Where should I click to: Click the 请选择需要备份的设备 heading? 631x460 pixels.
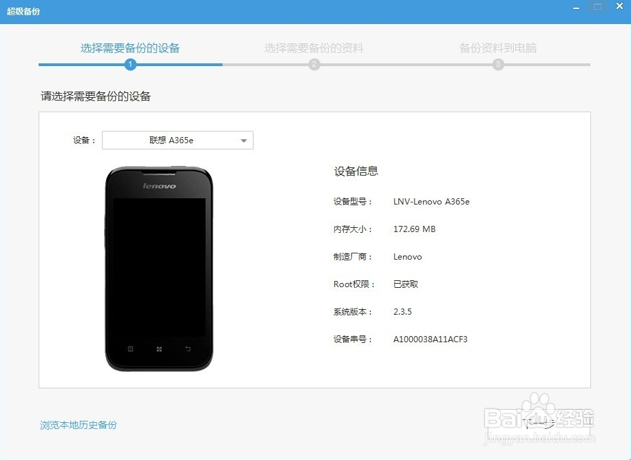[96, 96]
